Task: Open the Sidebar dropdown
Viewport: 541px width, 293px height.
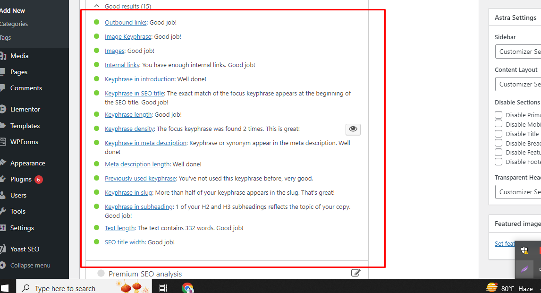Action: [518, 52]
